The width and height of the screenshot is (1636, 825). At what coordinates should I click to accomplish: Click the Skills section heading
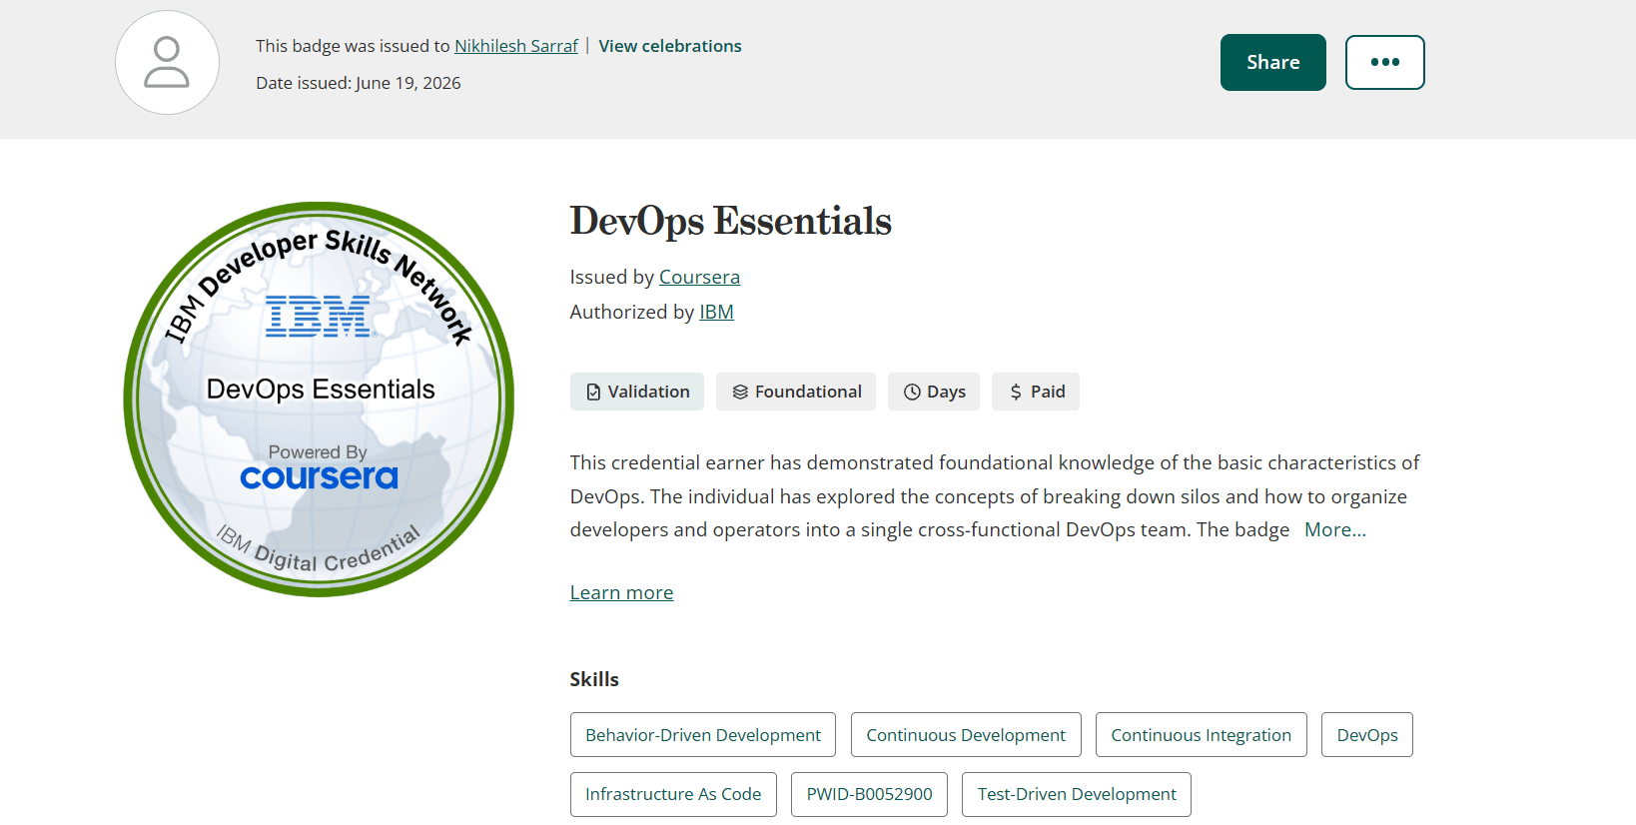tap(594, 679)
